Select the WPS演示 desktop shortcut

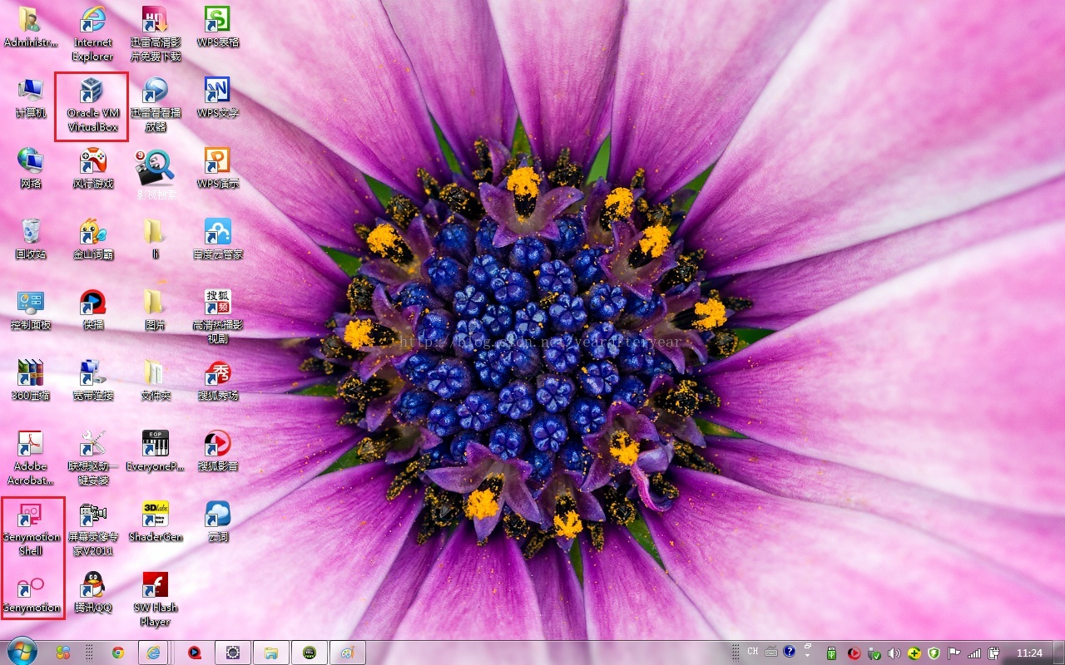[218, 169]
